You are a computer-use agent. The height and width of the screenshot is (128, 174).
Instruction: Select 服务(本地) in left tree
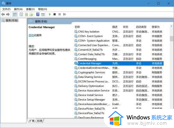[x=11, y=21]
